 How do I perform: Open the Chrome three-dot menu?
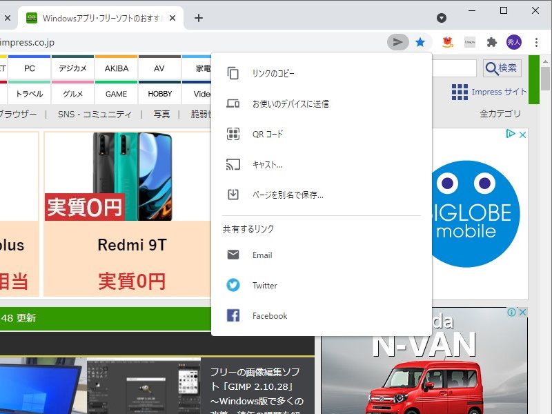[538, 42]
